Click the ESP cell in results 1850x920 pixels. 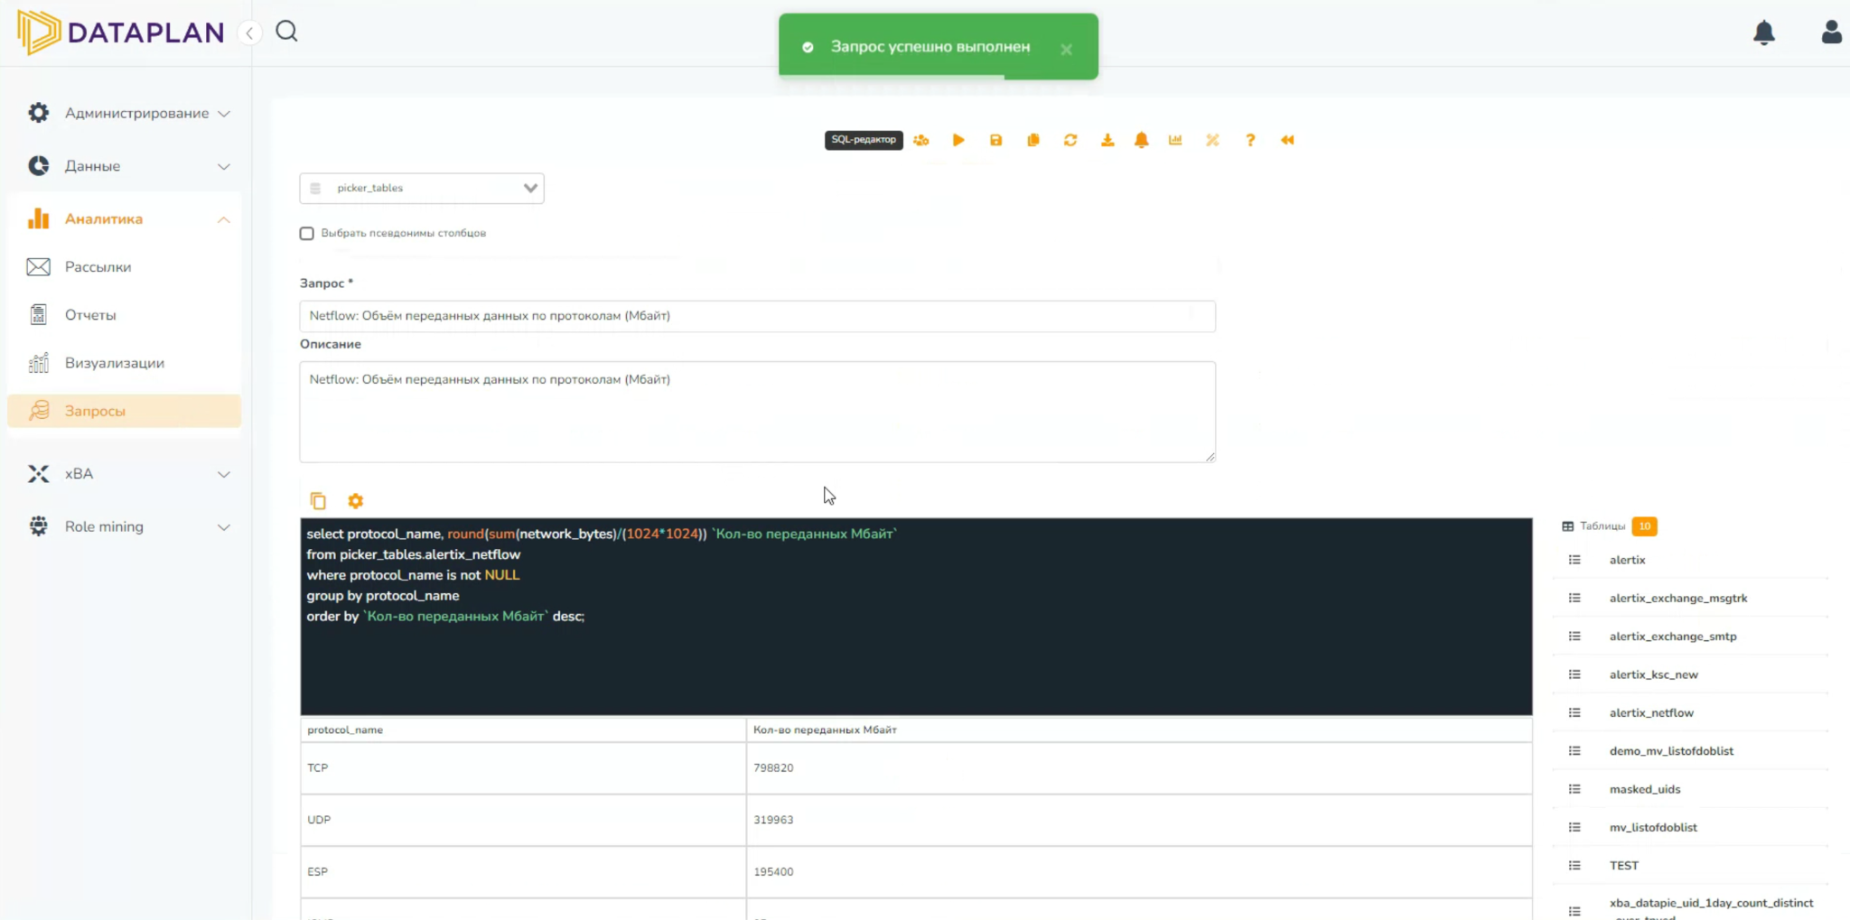[x=523, y=871]
